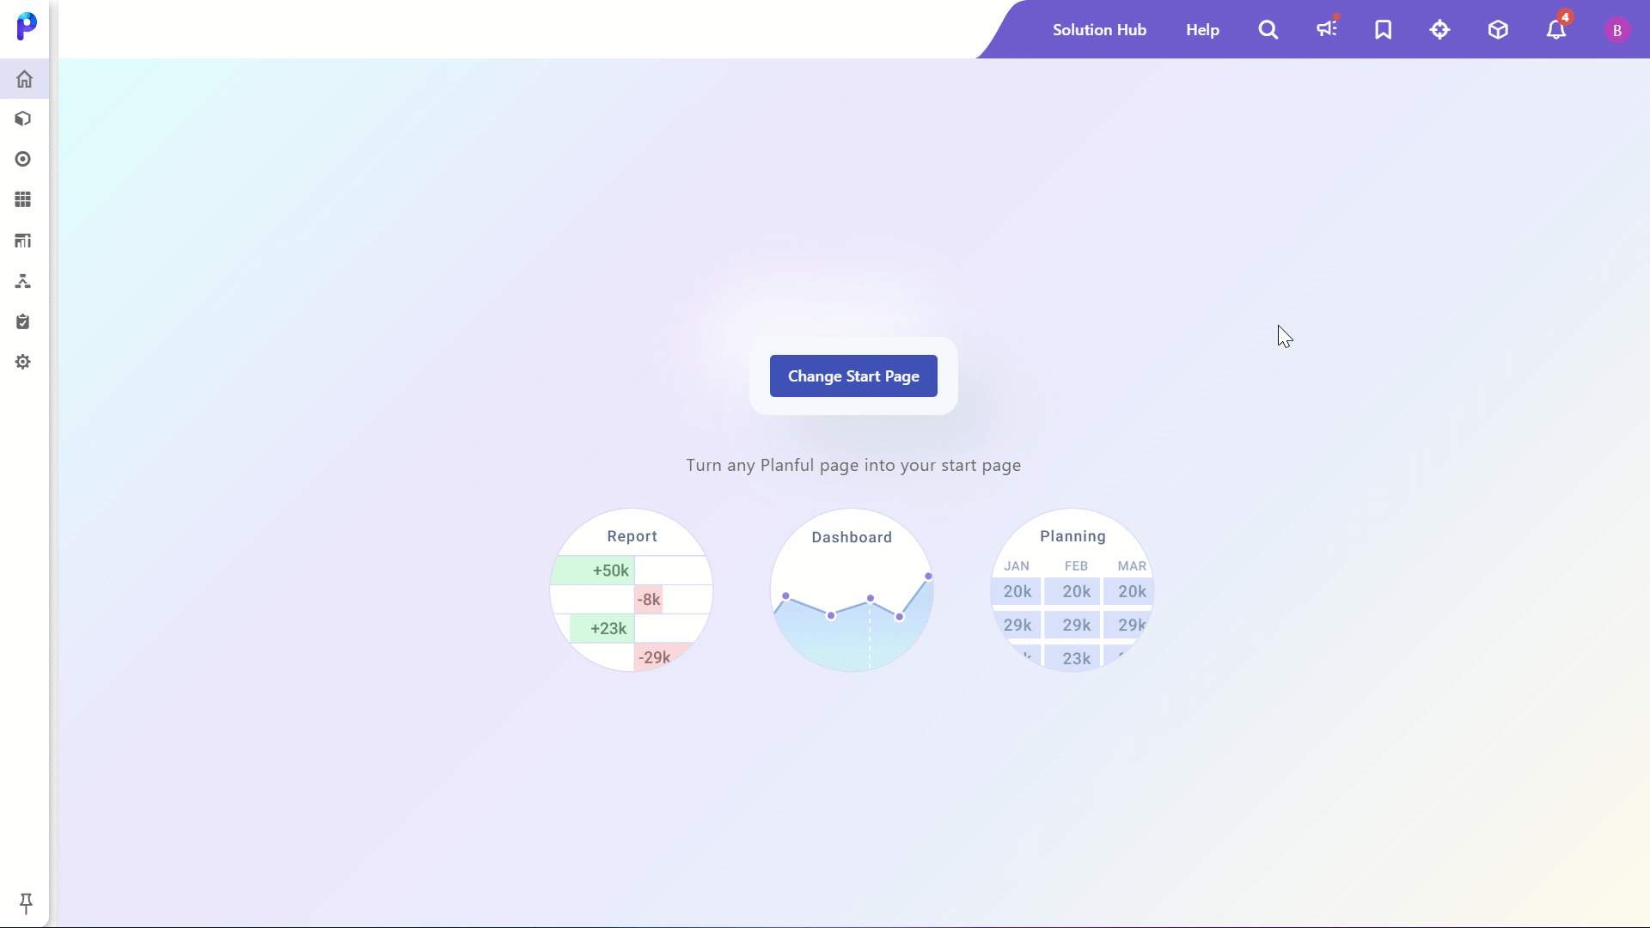Open the Bookmarks icon
The image size is (1650, 928).
pos(1384,29)
